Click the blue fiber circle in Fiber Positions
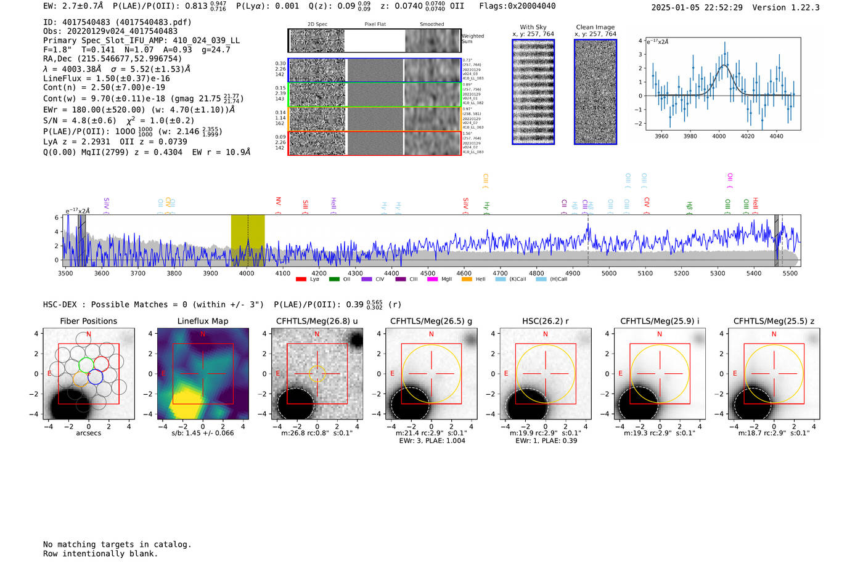 pyautogui.click(x=95, y=377)
